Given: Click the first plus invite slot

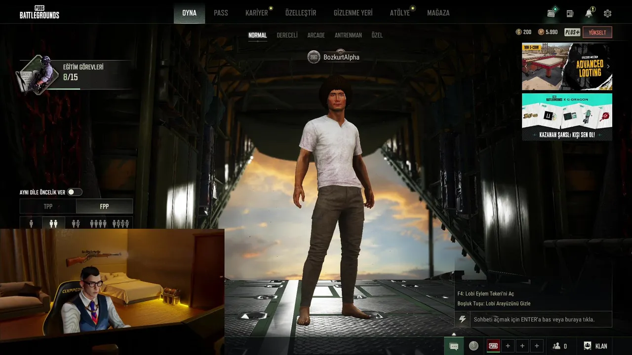Looking at the screenshot, I should (508, 346).
